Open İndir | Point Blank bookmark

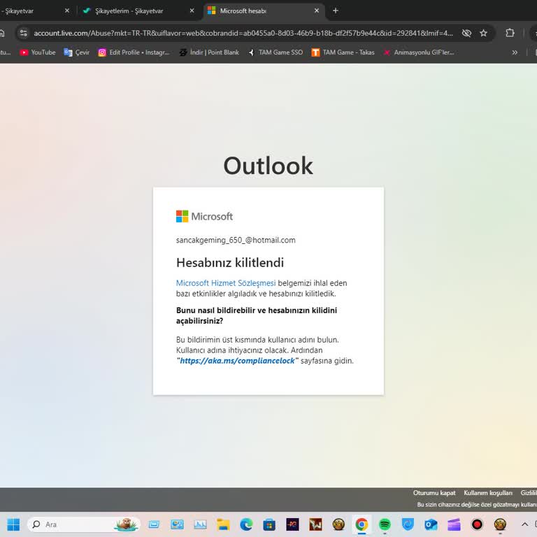tap(209, 52)
